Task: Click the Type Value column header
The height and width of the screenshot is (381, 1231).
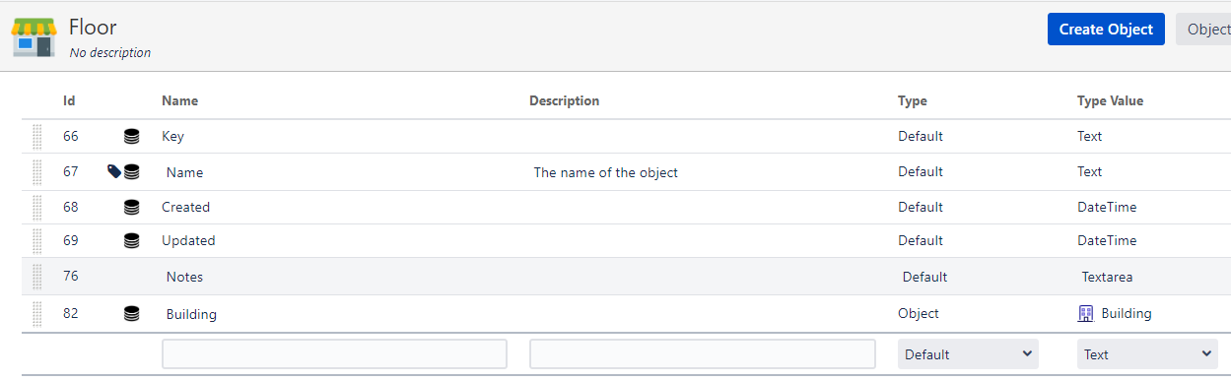Action: (1110, 100)
